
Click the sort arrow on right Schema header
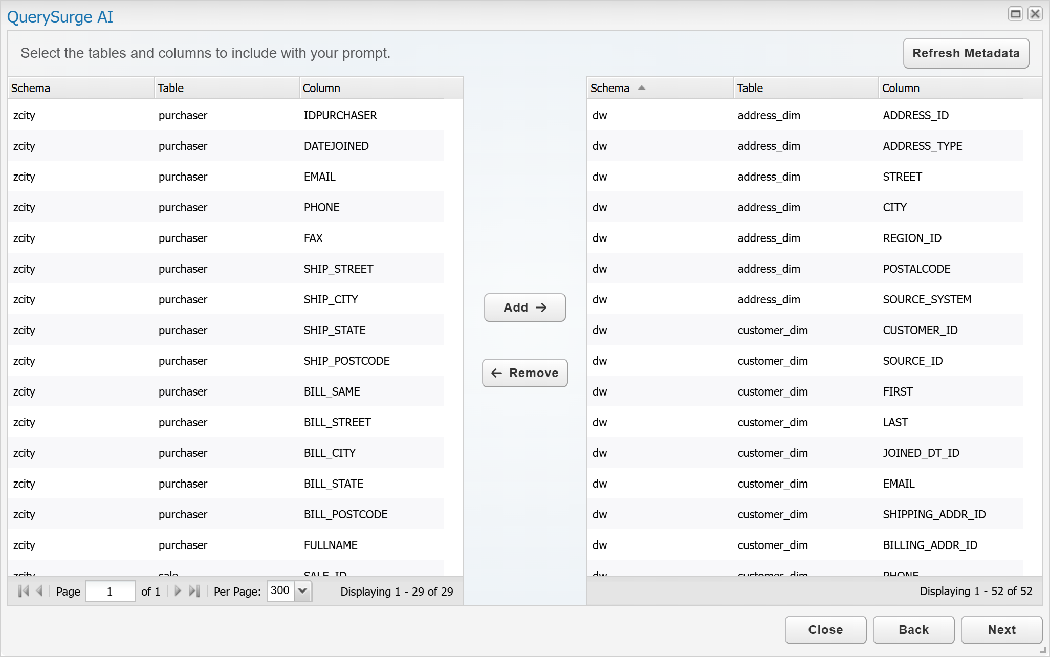point(642,88)
